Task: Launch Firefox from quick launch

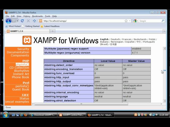Action: (x=26, y=115)
